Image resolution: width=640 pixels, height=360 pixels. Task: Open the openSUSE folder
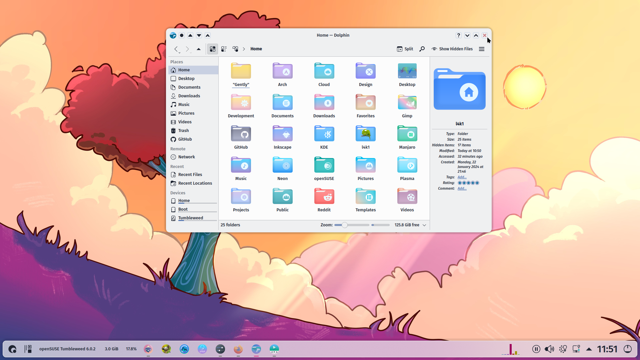pyautogui.click(x=324, y=169)
